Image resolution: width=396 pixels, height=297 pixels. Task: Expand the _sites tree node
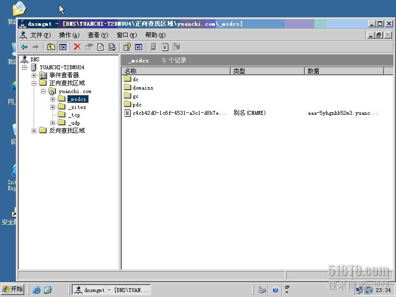point(53,107)
